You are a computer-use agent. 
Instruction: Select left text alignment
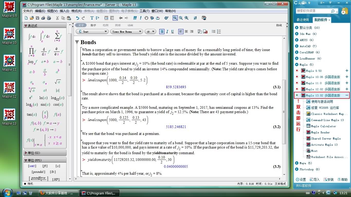181,32
